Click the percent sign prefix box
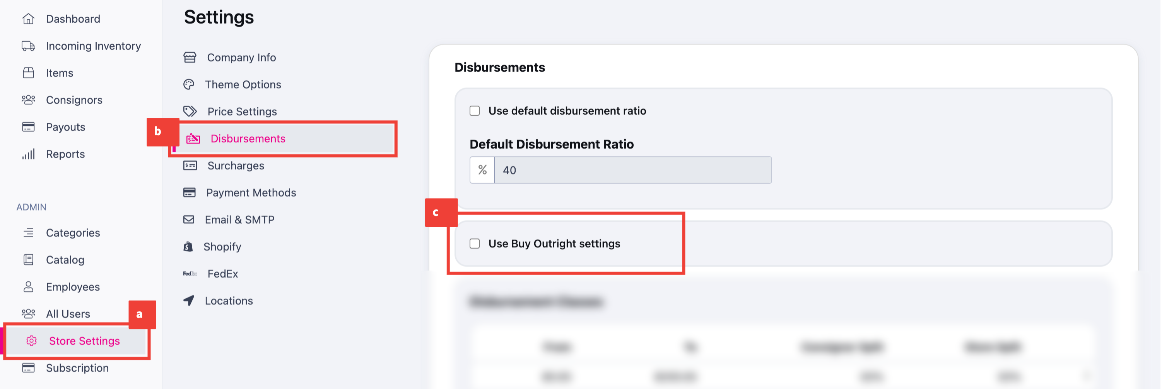 482,170
